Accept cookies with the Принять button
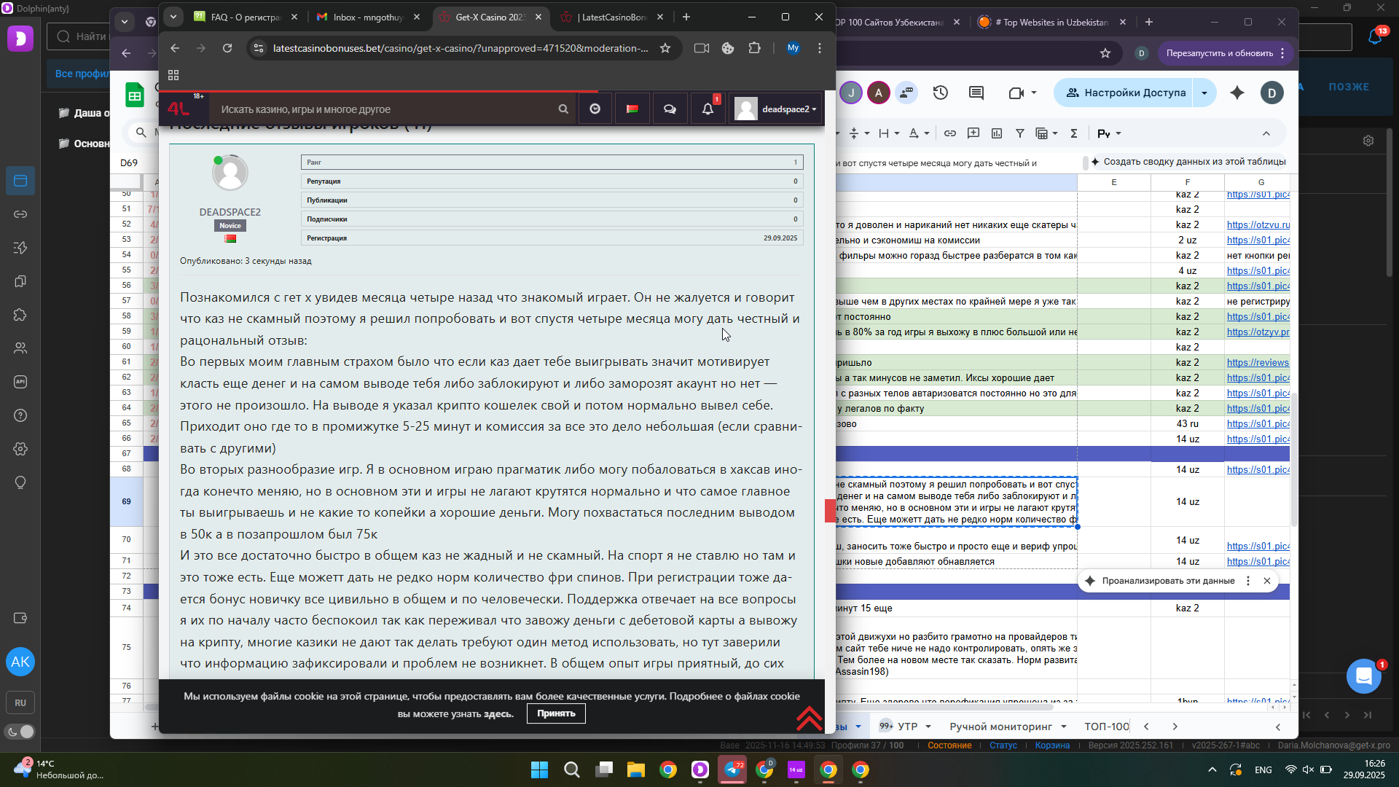The image size is (1399, 787). point(556,713)
